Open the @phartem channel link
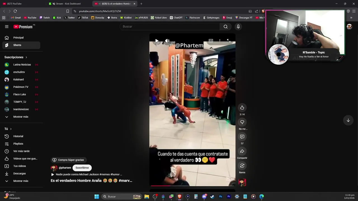358x201 pixels. (65, 168)
